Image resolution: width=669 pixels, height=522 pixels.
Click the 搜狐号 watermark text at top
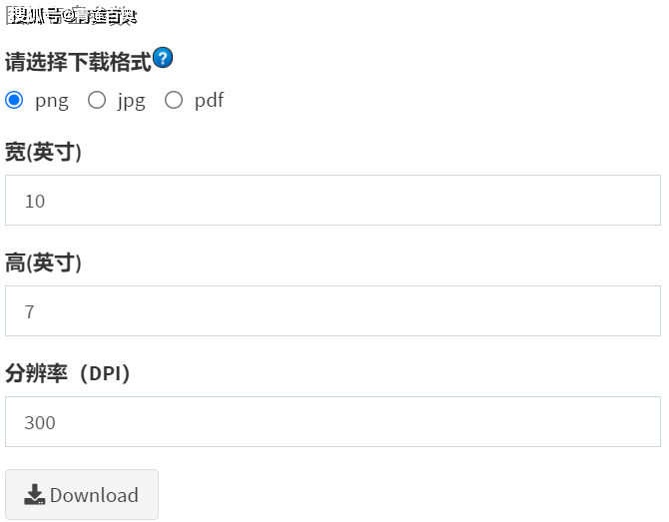tap(70, 15)
